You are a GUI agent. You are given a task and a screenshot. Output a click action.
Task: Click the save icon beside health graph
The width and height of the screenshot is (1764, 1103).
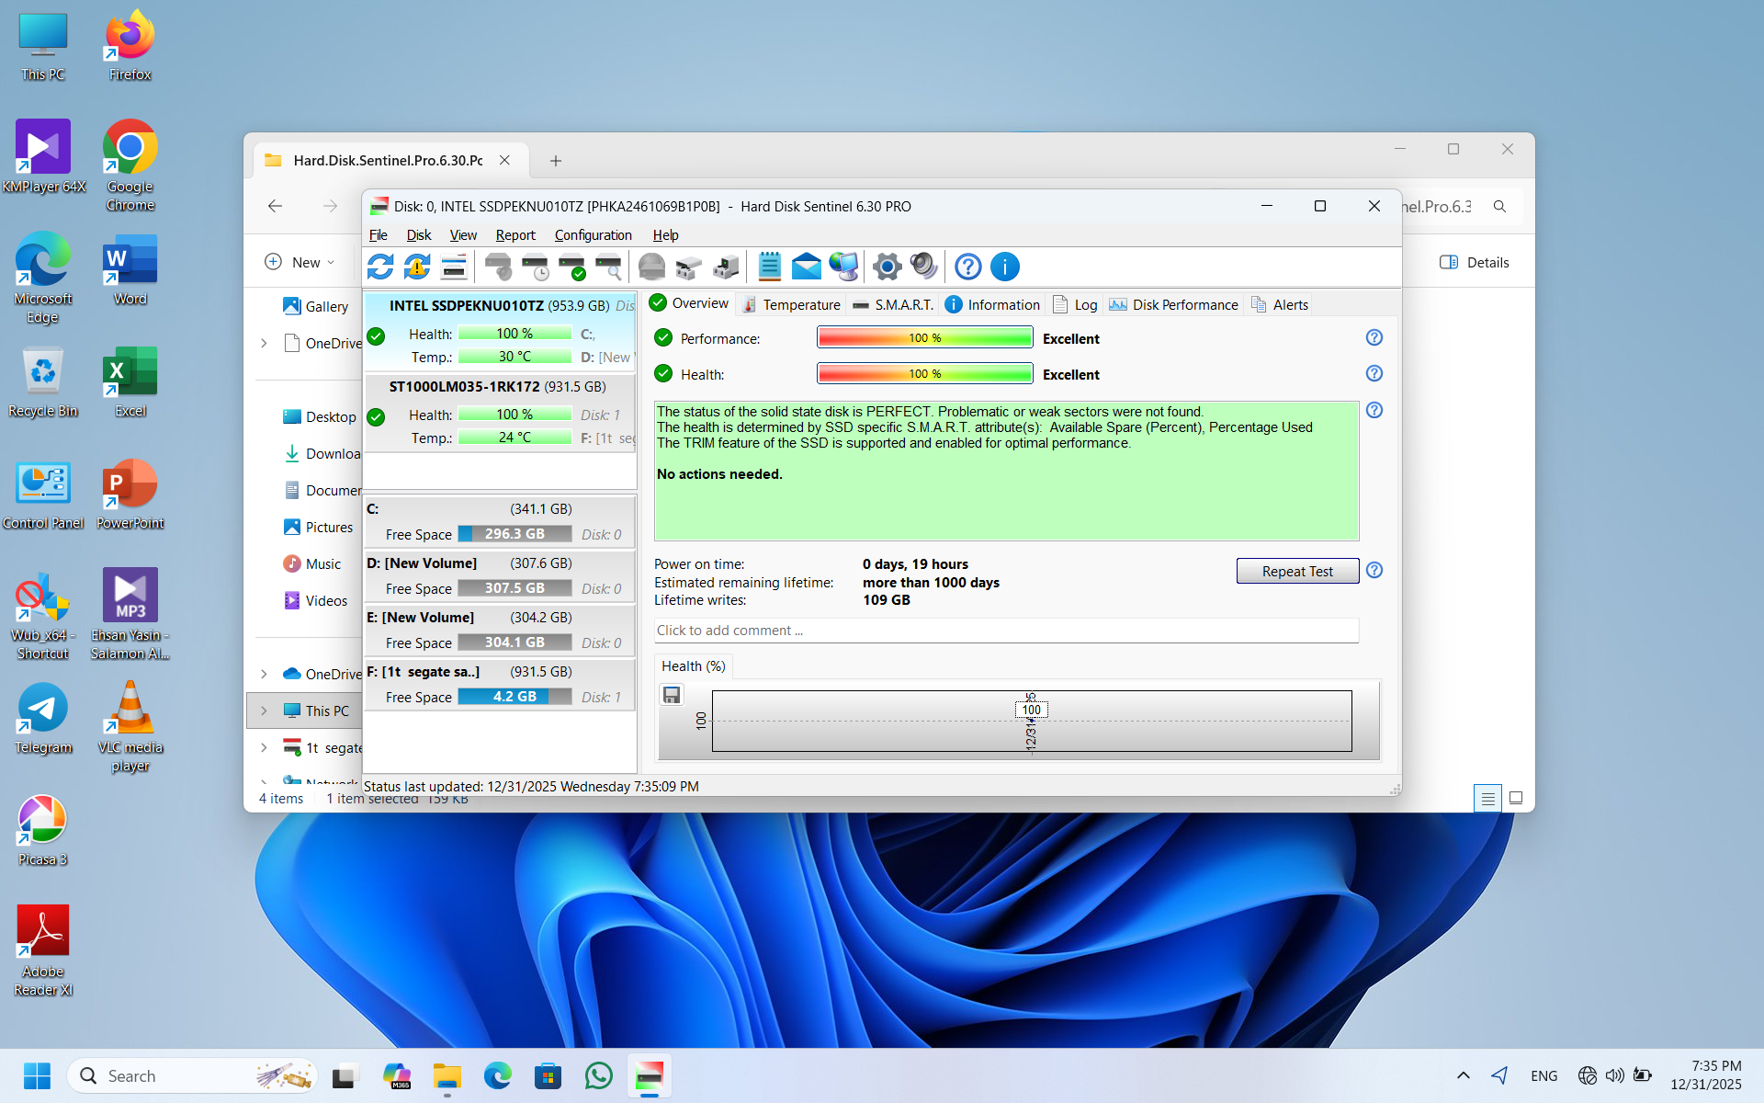(x=672, y=695)
